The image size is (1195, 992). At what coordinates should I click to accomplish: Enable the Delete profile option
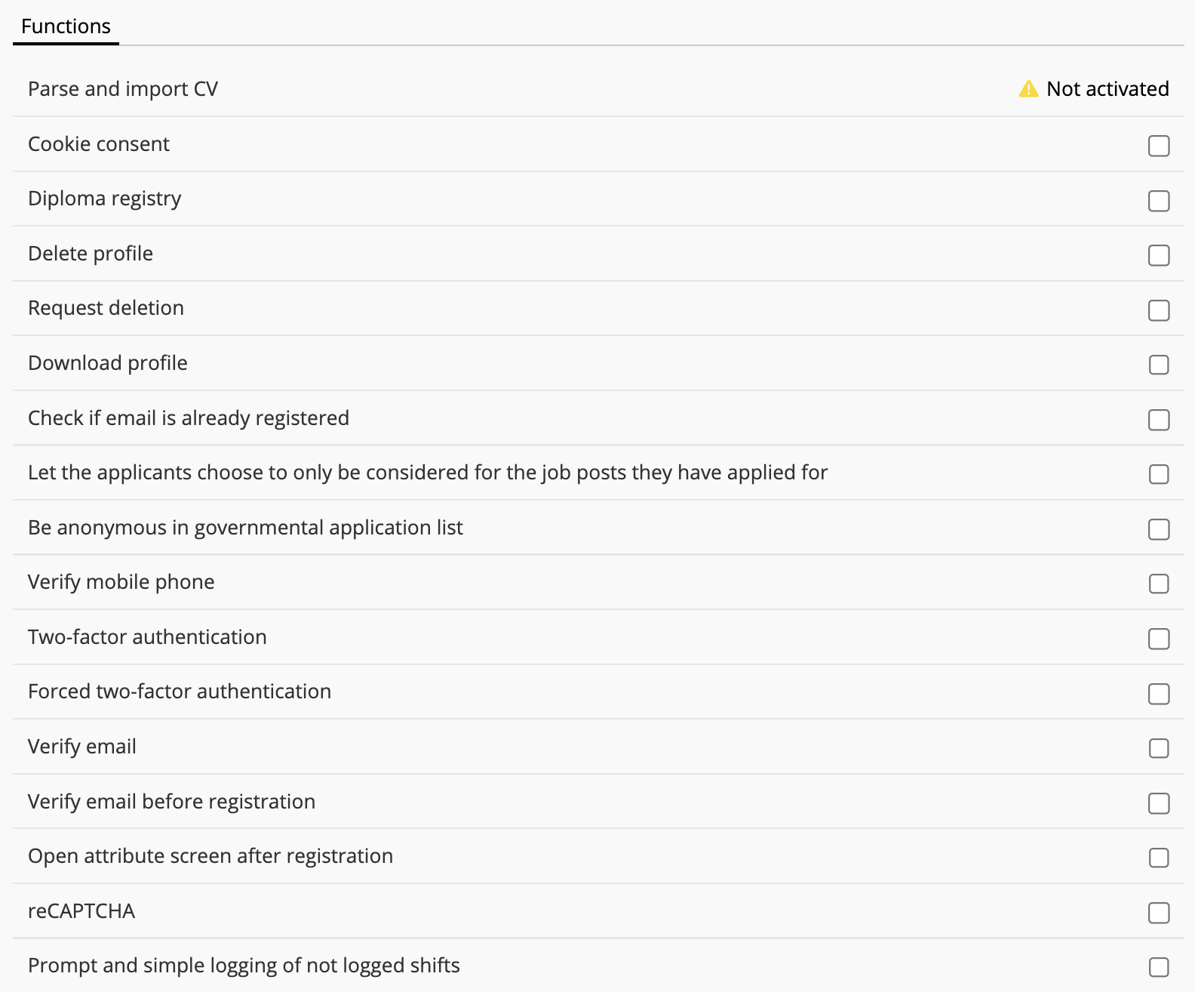1159,255
